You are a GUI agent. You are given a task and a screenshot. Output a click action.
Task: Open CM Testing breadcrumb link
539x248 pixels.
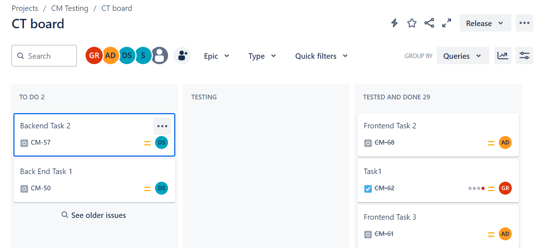point(70,8)
